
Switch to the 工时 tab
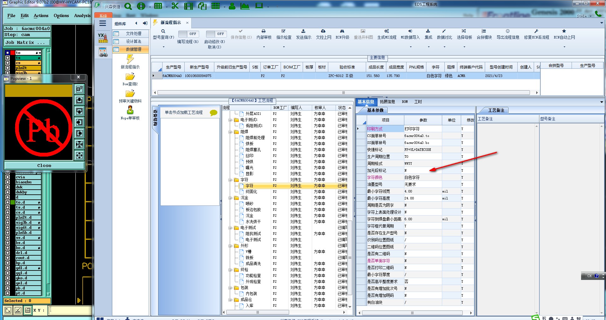point(418,102)
